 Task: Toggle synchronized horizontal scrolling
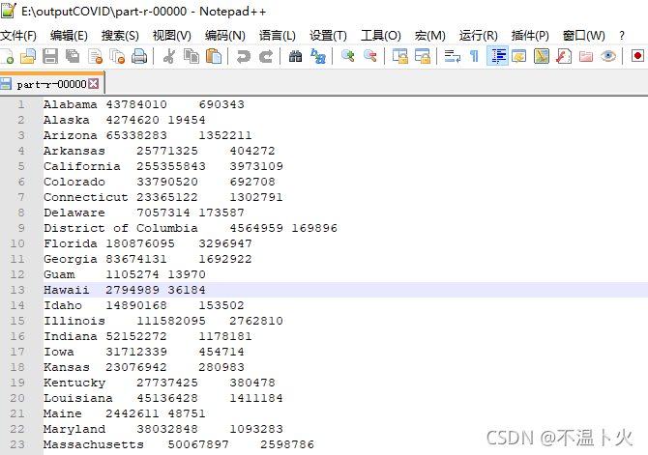(422, 57)
